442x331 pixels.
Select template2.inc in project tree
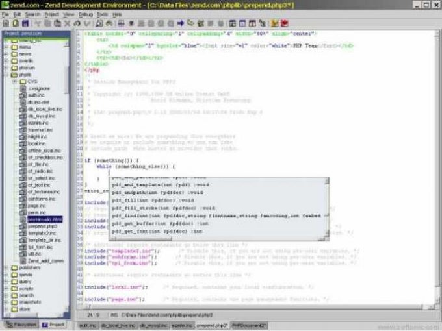(x=42, y=234)
